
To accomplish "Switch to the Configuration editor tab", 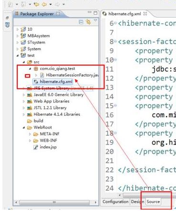I will click(x=115, y=202).
